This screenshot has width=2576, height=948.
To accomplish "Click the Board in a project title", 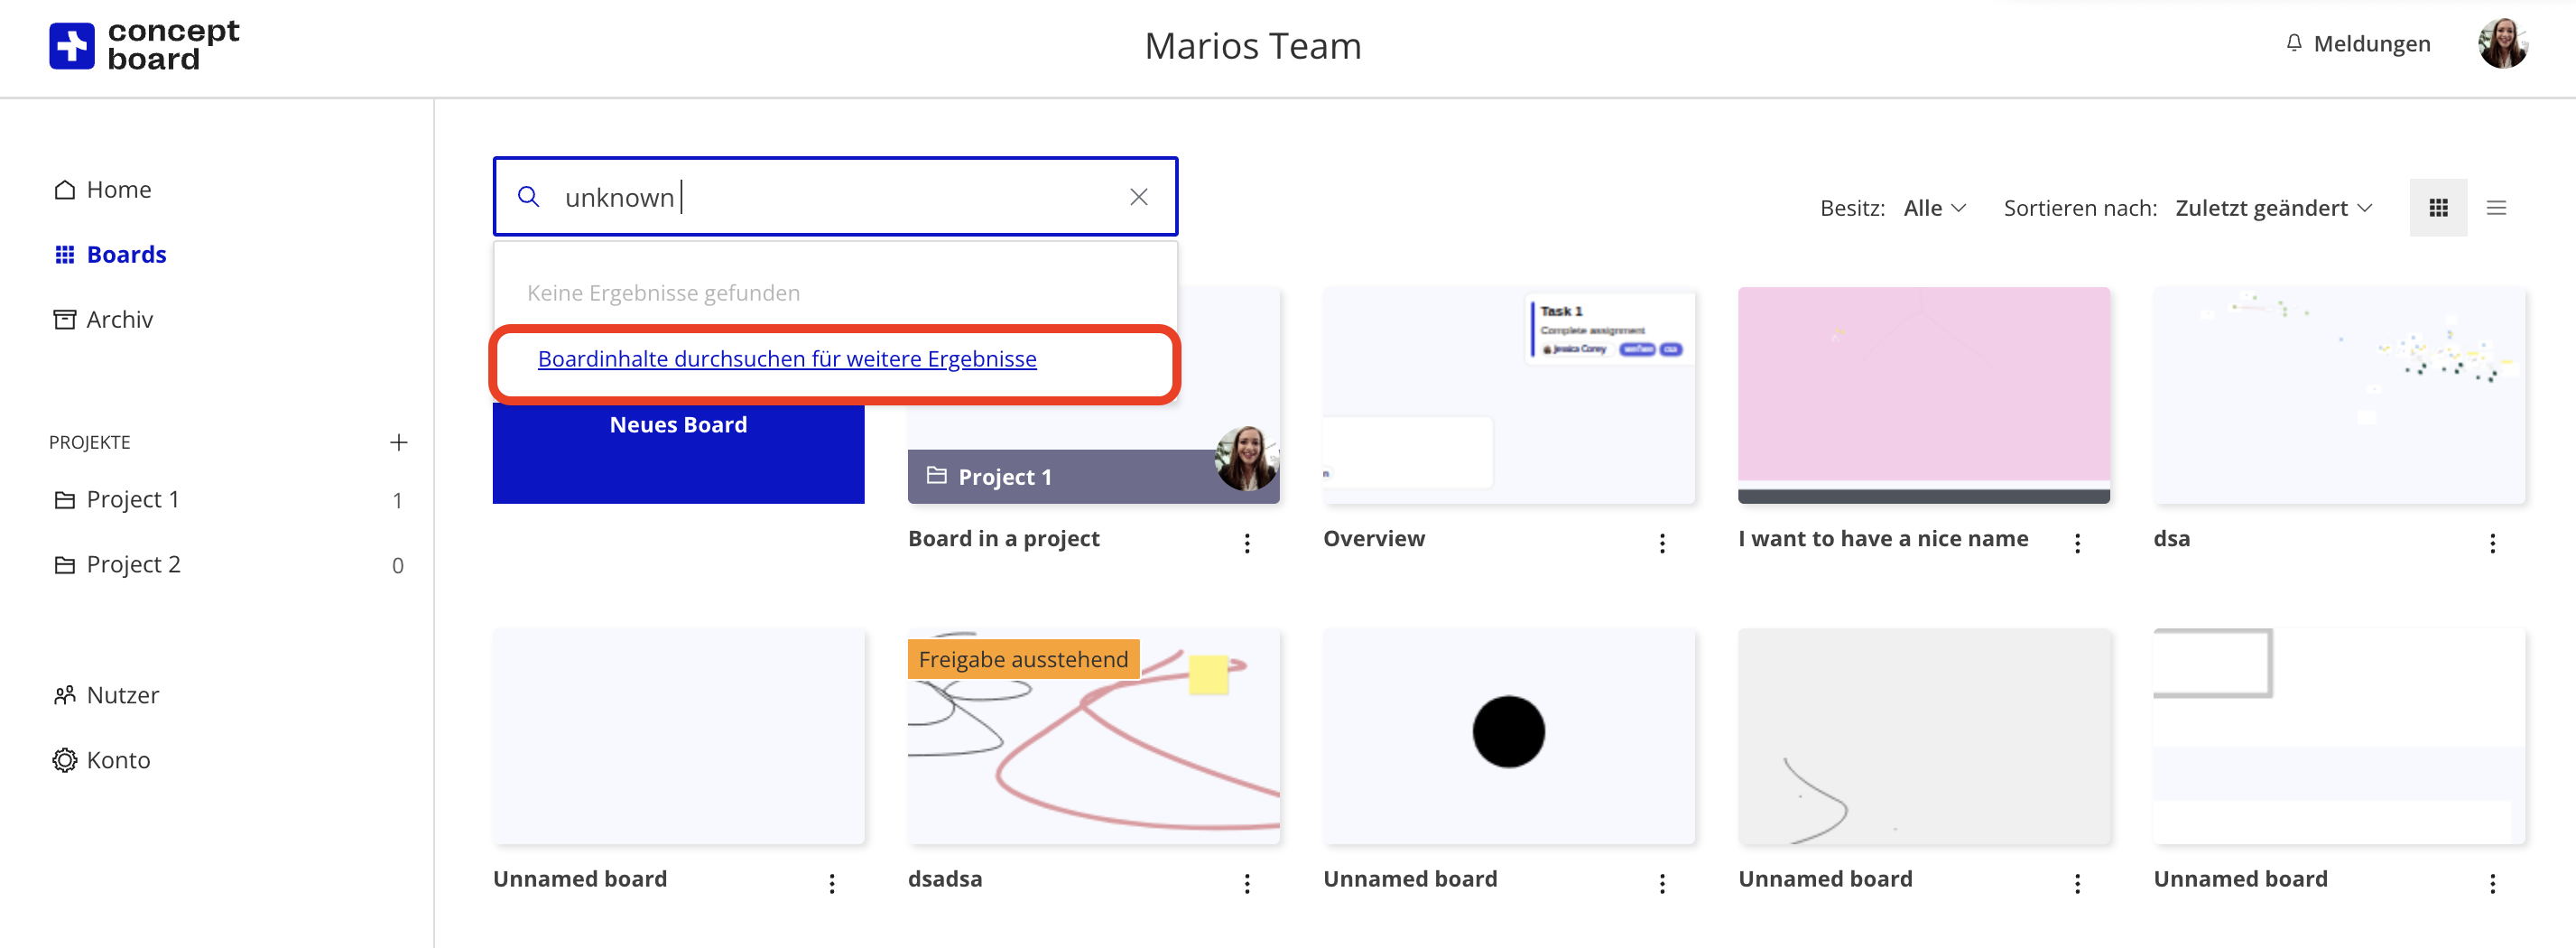I will pyautogui.click(x=1003, y=538).
